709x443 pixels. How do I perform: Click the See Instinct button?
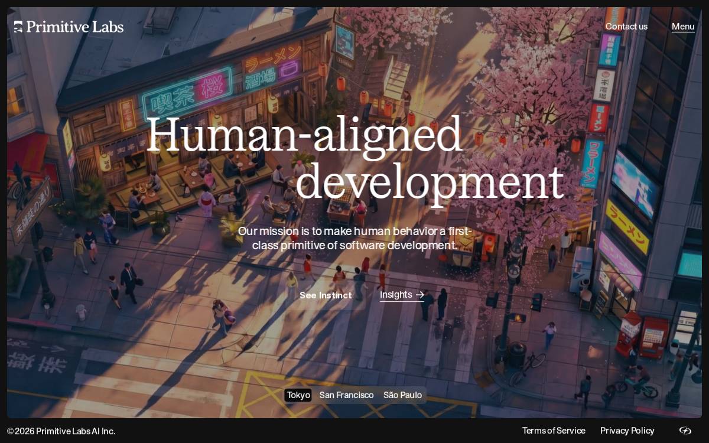point(326,295)
